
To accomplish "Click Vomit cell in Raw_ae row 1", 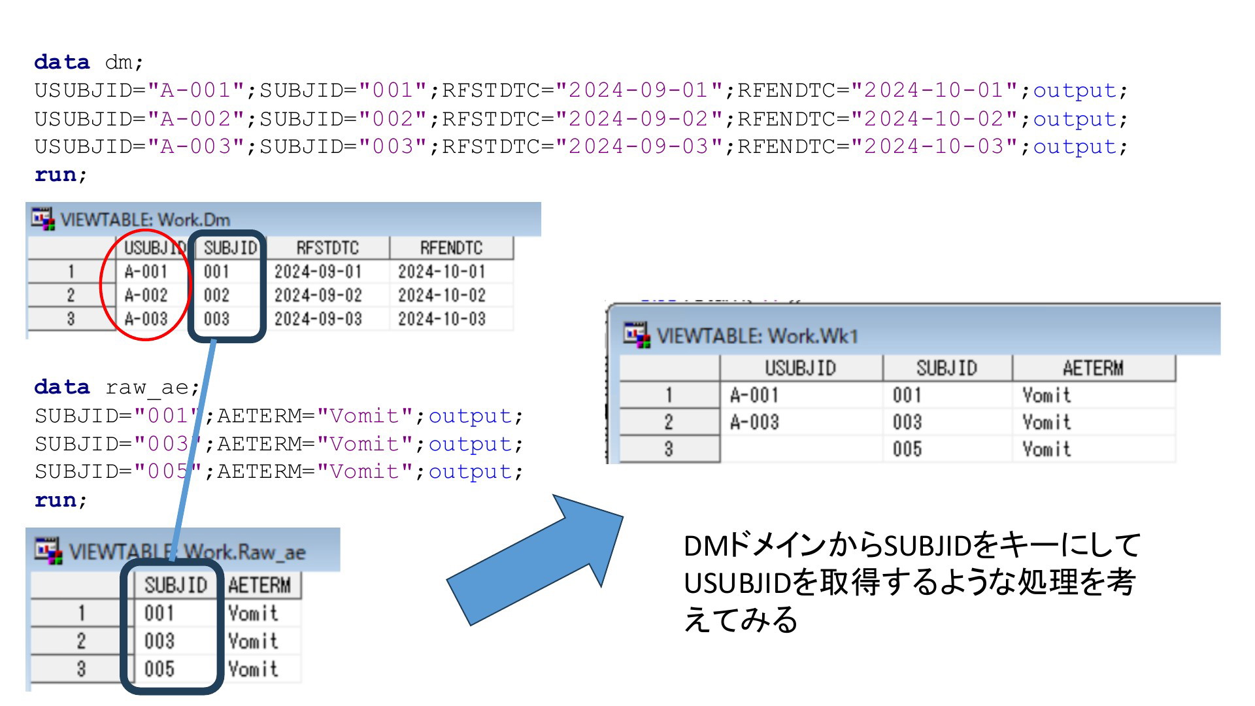I will [x=259, y=613].
